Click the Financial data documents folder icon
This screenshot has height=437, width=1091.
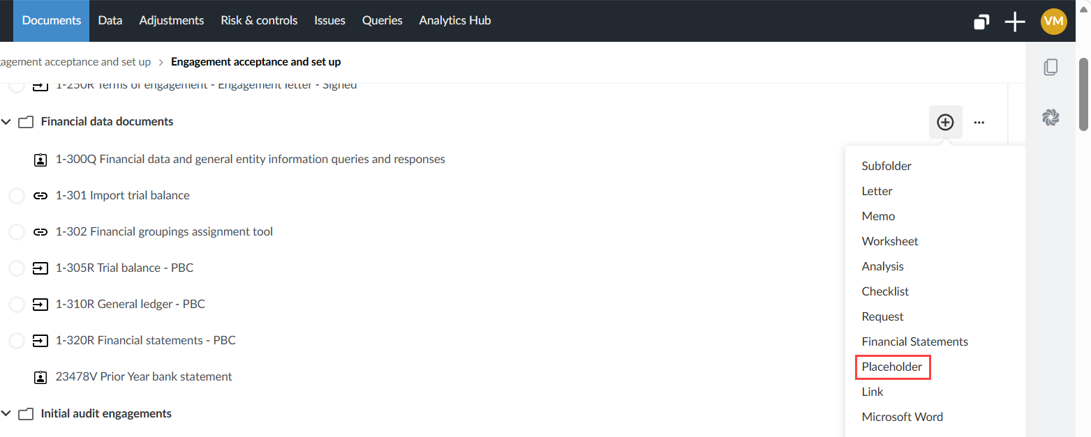(x=26, y=122)
